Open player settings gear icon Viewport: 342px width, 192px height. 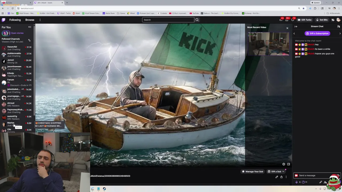coord(284,164)
